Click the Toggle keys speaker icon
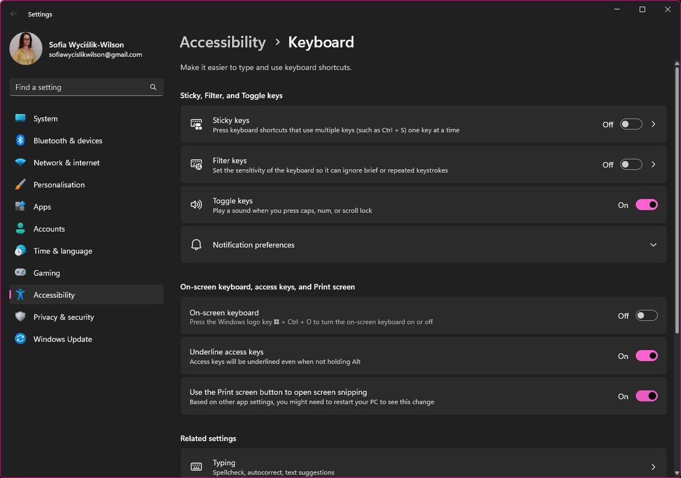 click(196, 204)
